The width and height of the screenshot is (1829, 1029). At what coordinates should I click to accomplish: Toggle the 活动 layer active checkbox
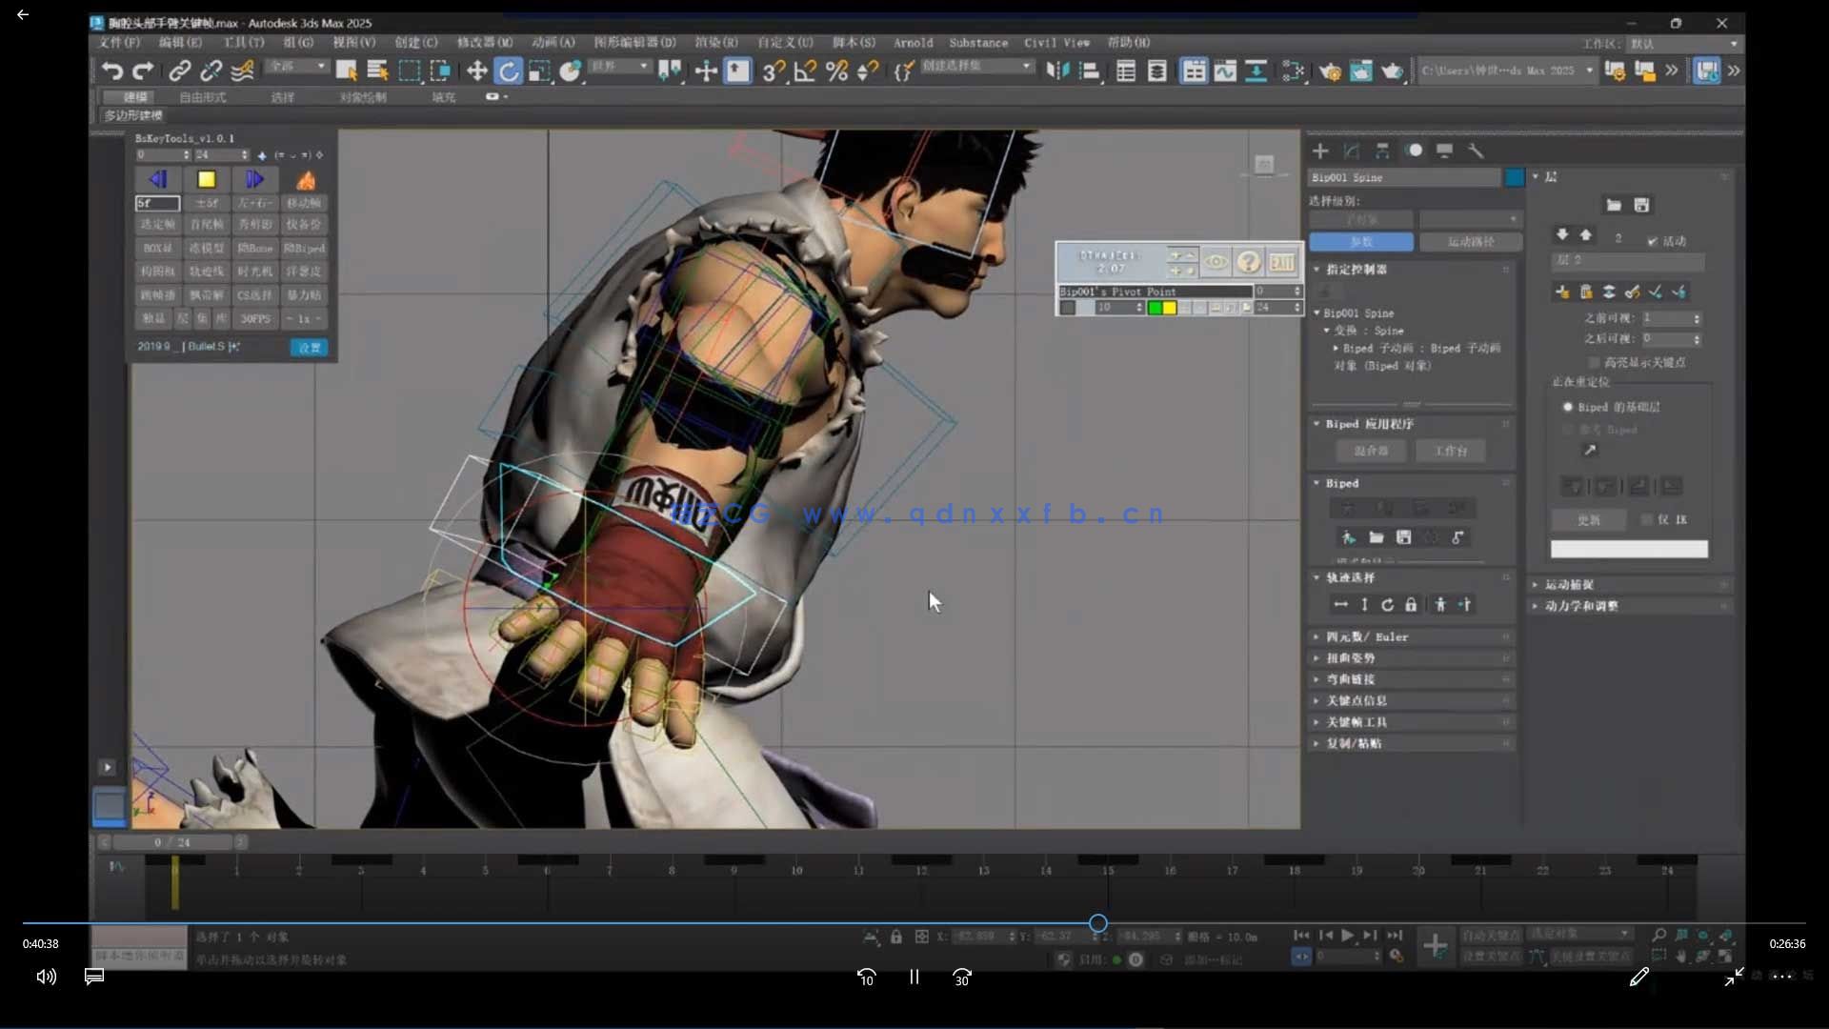click(x=1653, y=241)
